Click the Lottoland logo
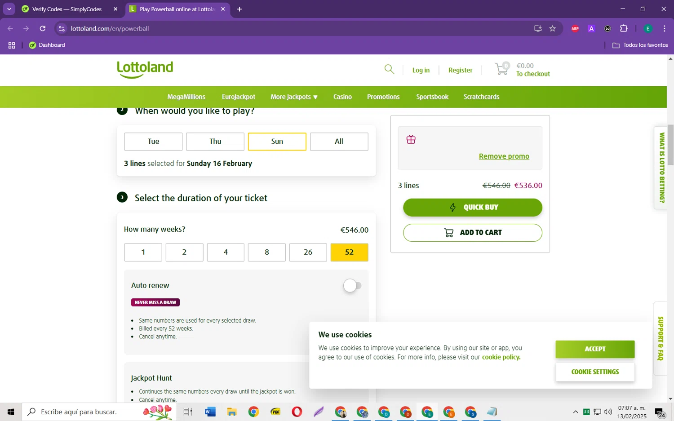Image resolution: width=674 pixels, height=421 pixels. coord(145,70)
